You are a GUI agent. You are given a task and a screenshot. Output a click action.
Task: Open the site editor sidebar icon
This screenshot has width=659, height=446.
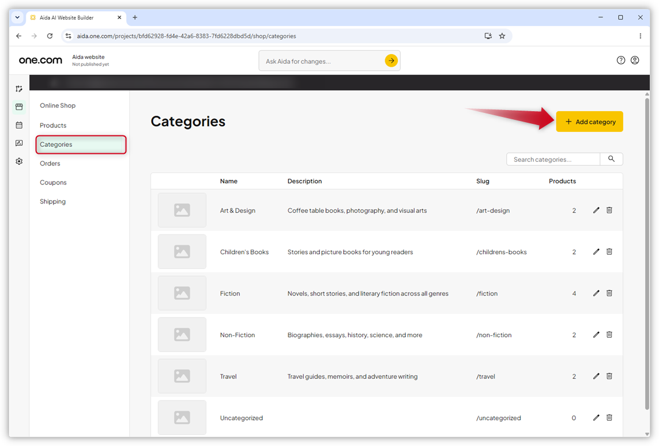click(19, 89)
